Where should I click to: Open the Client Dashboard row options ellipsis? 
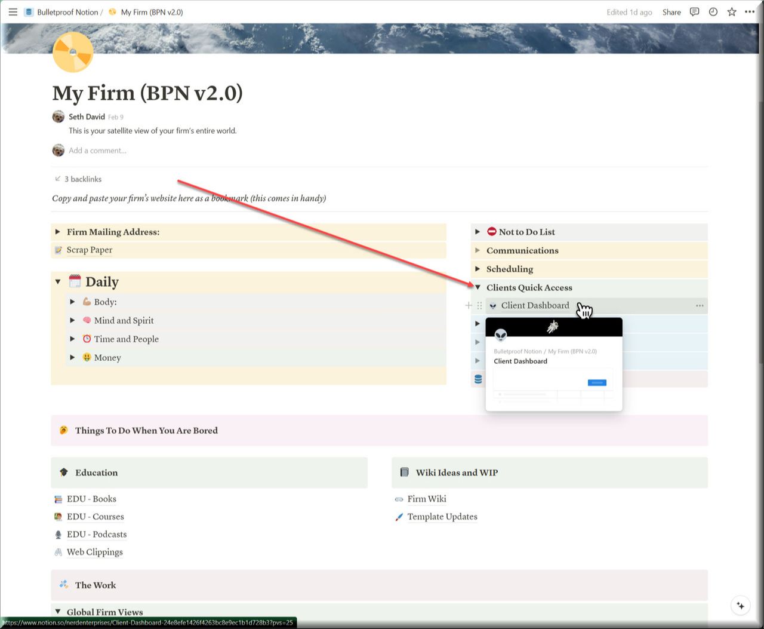[x=700, y=305]
